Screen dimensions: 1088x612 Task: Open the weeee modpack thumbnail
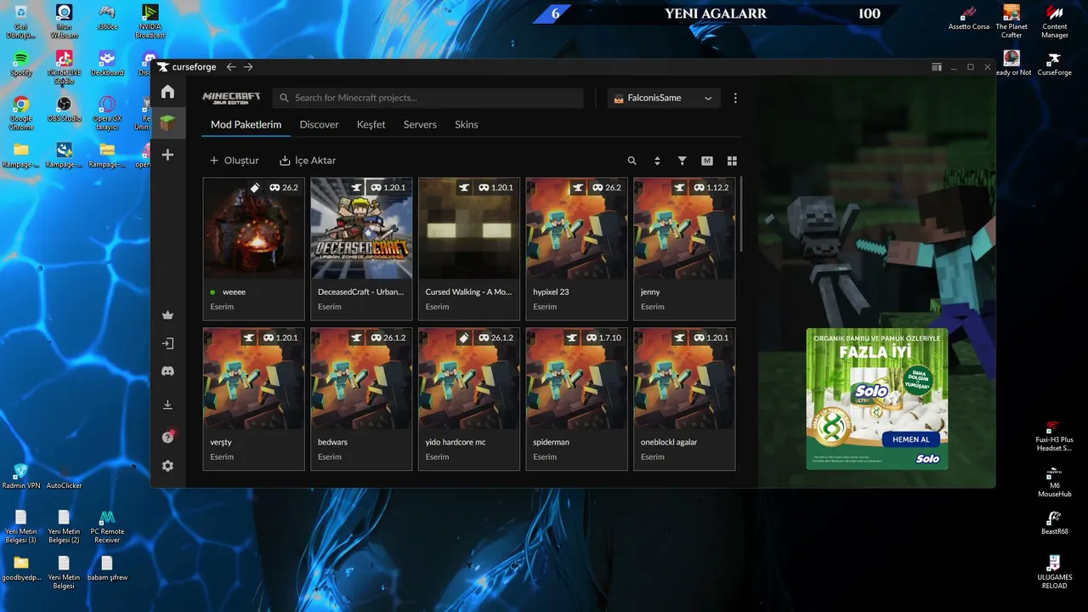tap(254, 229)
